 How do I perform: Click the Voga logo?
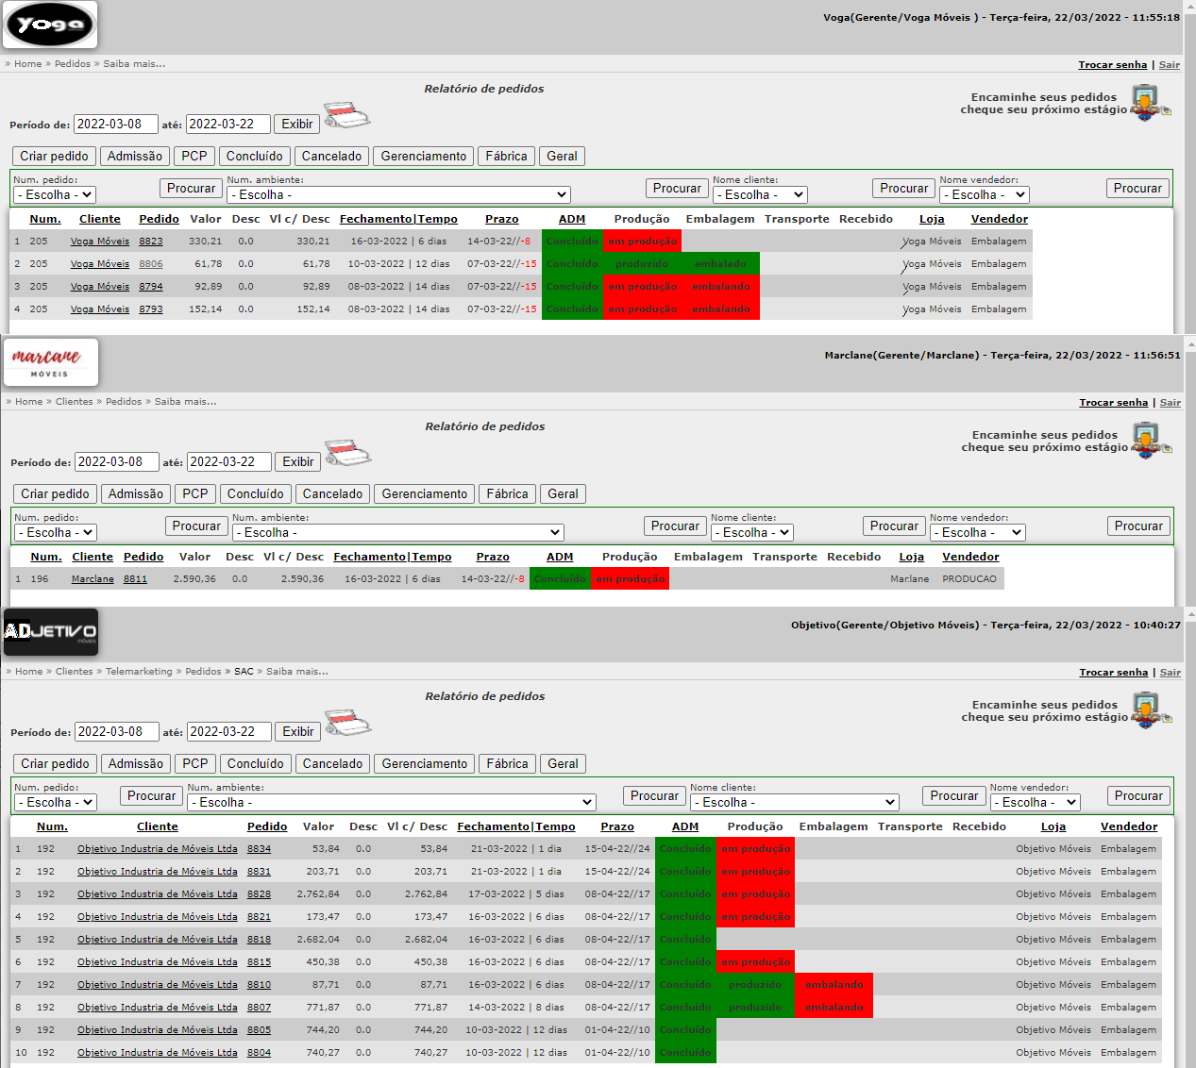[50, 25]
